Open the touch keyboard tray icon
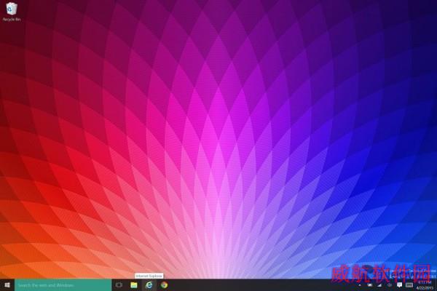Viewport: 437px width, 291px height. 409,285
